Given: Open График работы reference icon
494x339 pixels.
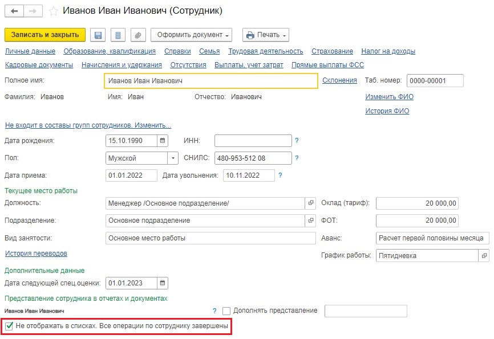Looking at the screenshot, I should click(484, 256).
